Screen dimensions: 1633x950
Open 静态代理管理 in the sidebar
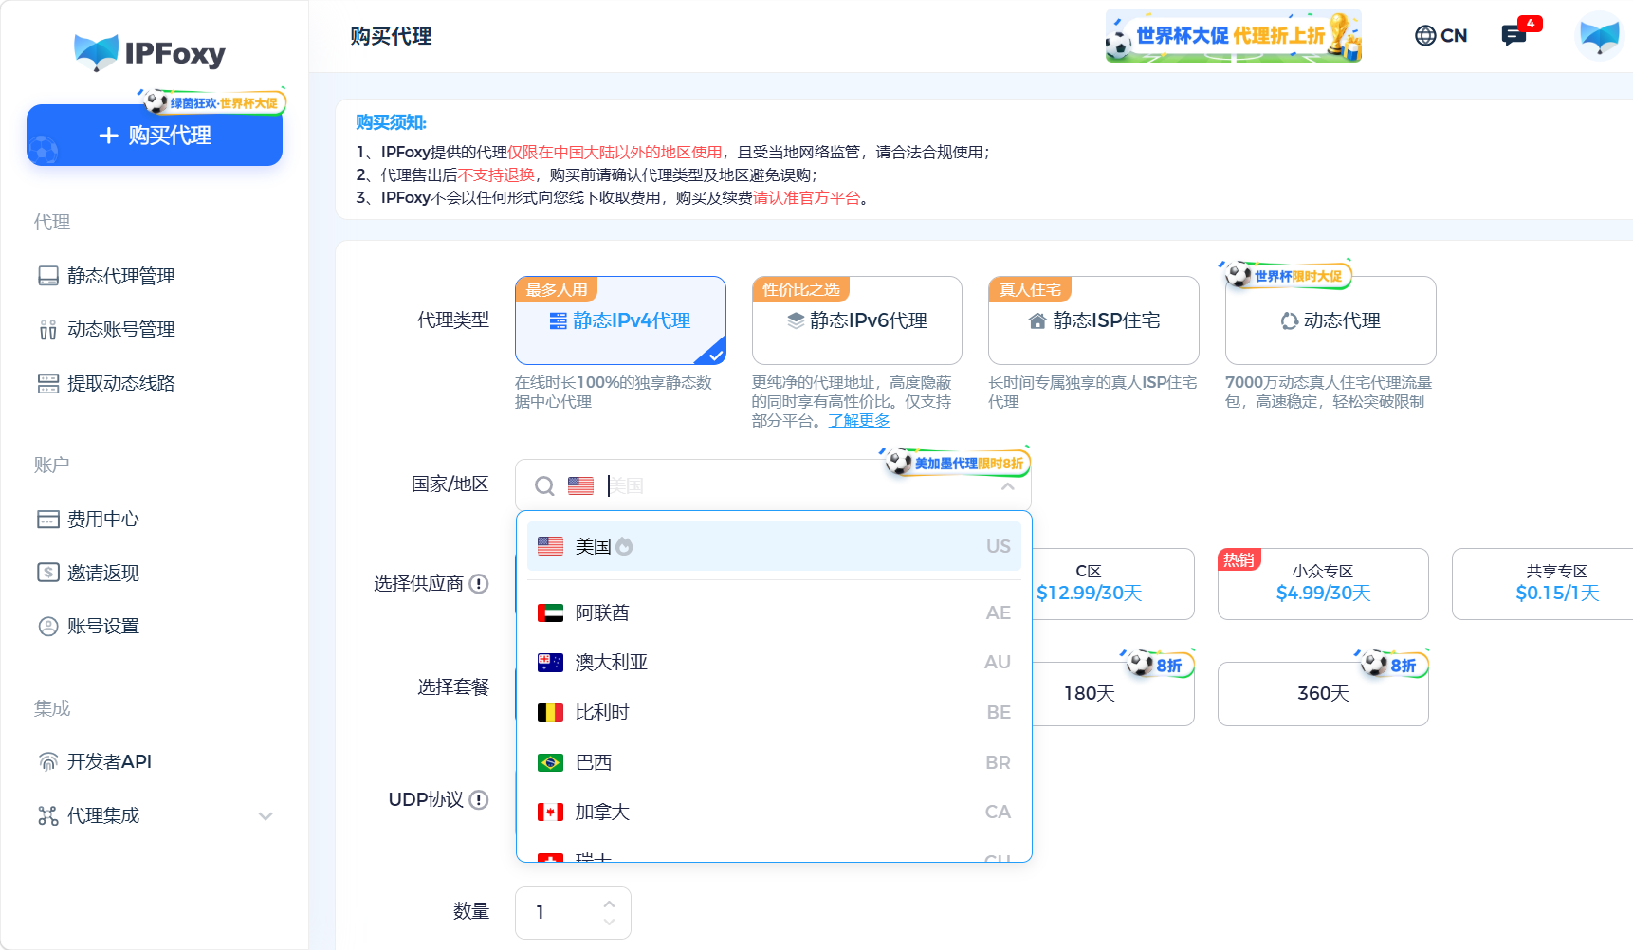pyautogui.click(x=106, y=276)
